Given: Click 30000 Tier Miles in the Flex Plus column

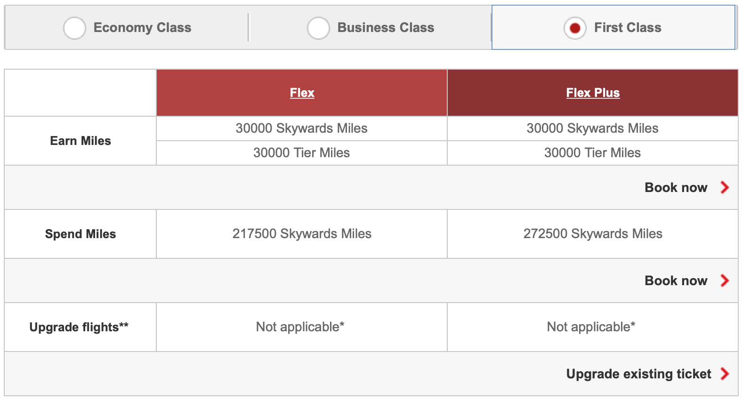Looking at the screenshot, I should coord(592,153).
